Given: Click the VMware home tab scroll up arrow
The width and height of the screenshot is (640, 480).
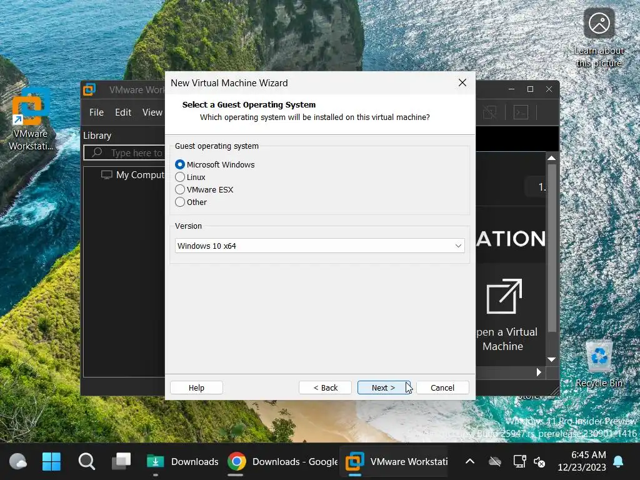Looking at the screenshot, I should [552, 158].
